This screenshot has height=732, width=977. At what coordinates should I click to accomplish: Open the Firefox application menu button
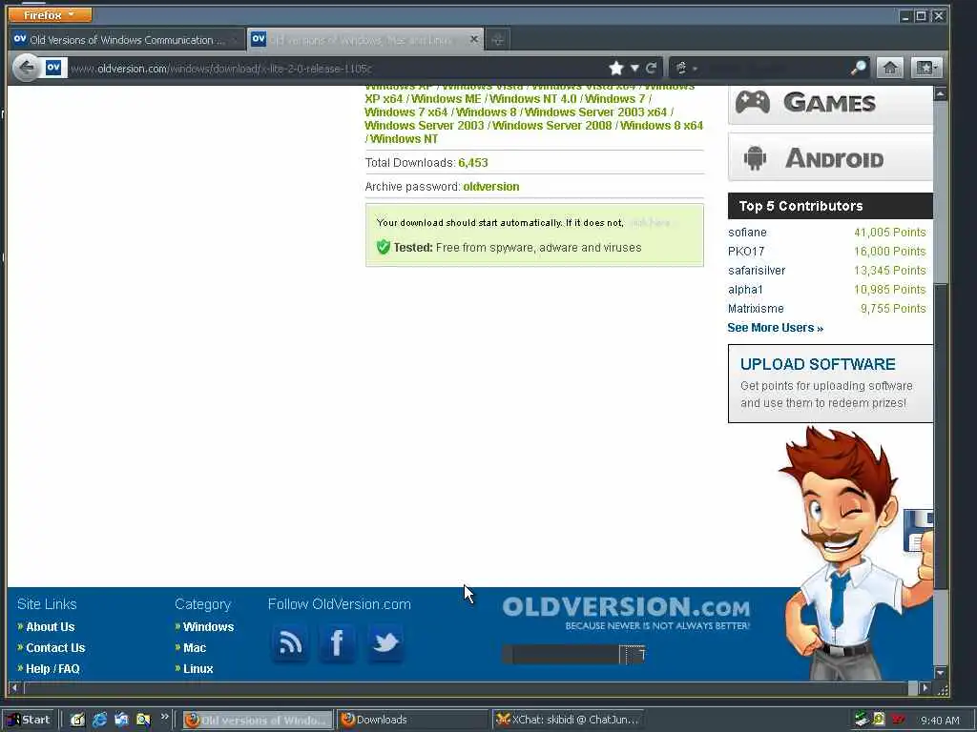point(50,14)
